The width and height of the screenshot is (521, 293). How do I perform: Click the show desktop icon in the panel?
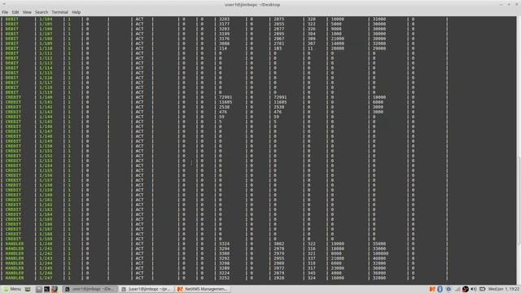pos(28,289)
